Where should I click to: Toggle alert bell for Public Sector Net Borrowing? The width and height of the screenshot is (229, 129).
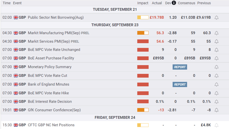(x=217, y=17)
